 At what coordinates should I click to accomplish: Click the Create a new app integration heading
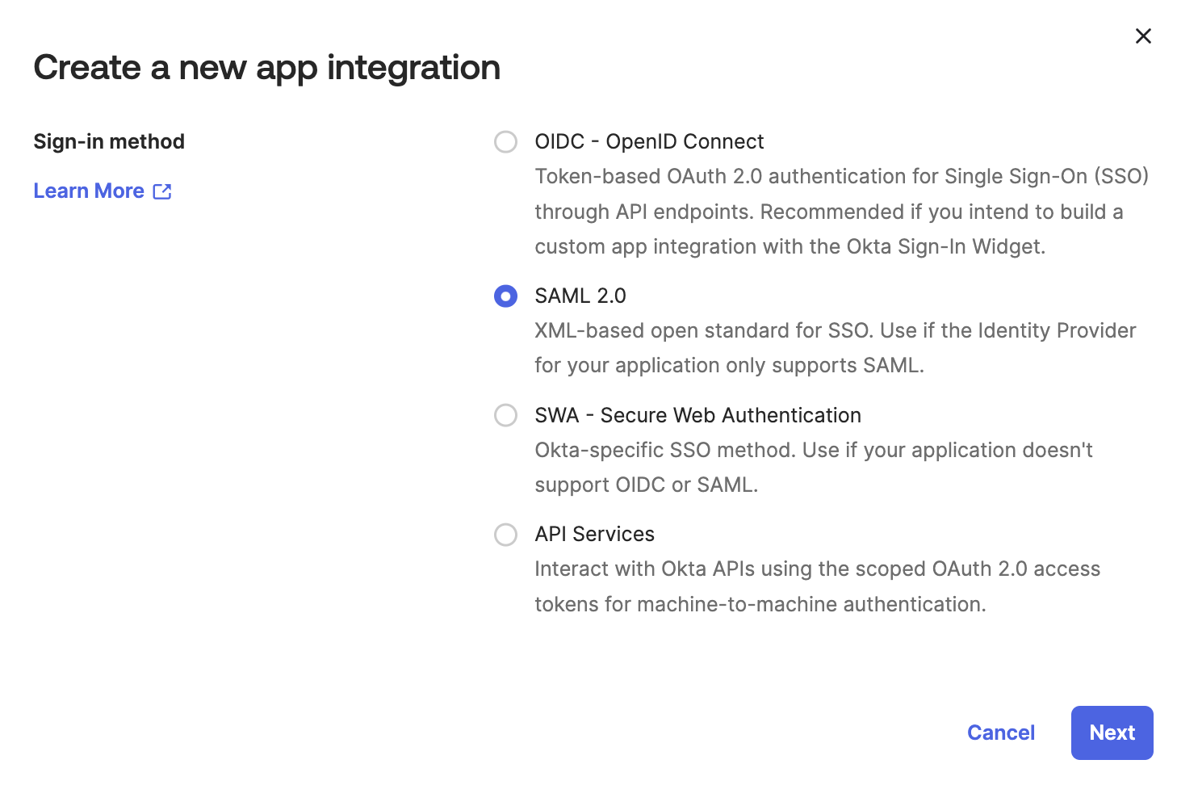pos(267,67)
